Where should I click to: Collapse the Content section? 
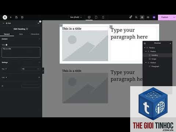(39, 39)
